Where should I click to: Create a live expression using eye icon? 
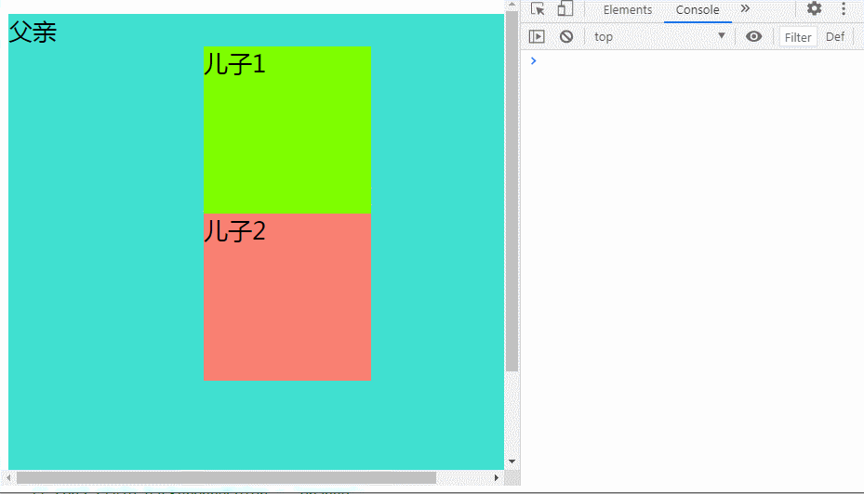[x=754, y=37]
